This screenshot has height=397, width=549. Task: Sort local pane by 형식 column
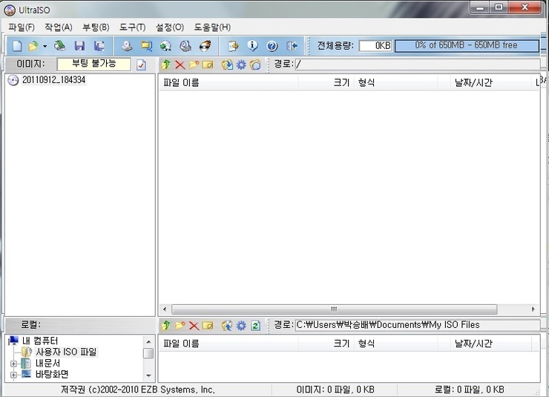pos(396,344)
